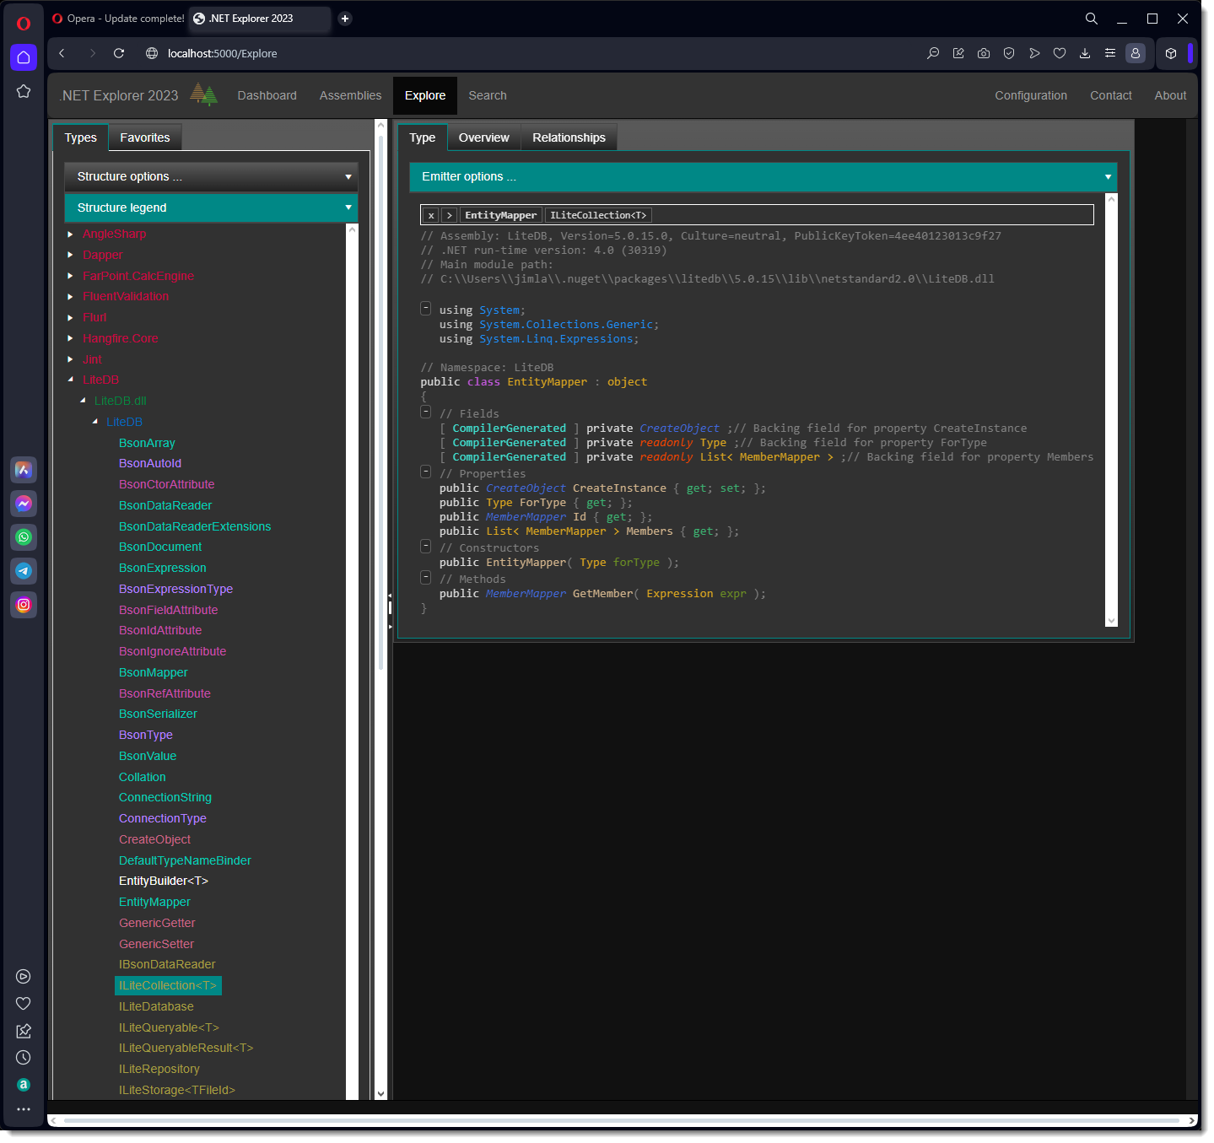Go to Opera start page home icon
The width and height of the screenshot is (1214, 1143).
pos(24,57)
